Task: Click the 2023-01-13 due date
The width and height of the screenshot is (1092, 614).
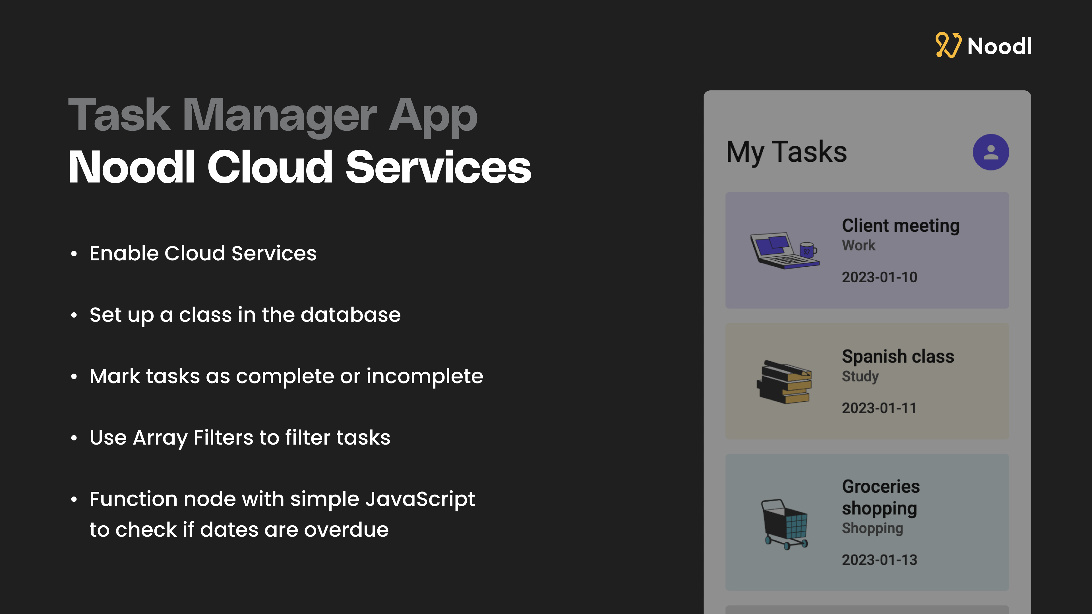Action: [879, 560]
